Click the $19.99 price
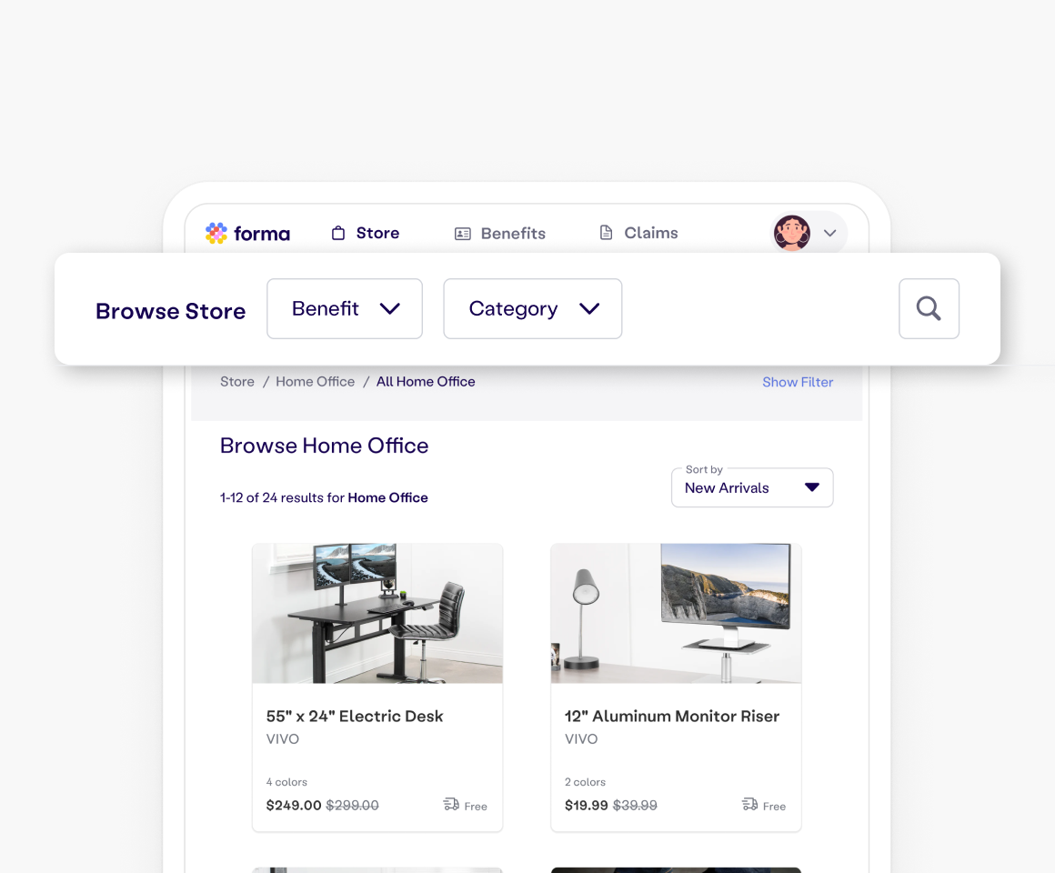 coord(586,805)
